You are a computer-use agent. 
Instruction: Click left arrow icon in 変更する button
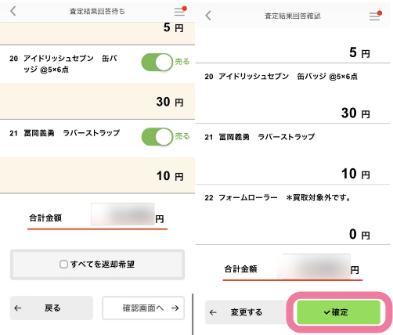pos(213,312)
